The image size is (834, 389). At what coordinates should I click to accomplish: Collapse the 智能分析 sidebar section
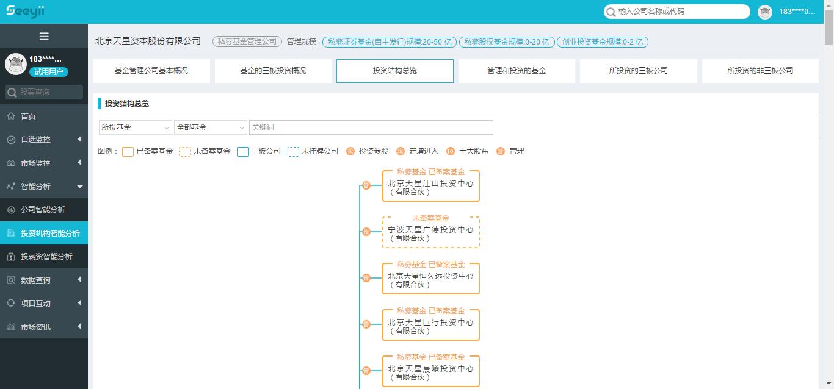click(x=43, y=187)
